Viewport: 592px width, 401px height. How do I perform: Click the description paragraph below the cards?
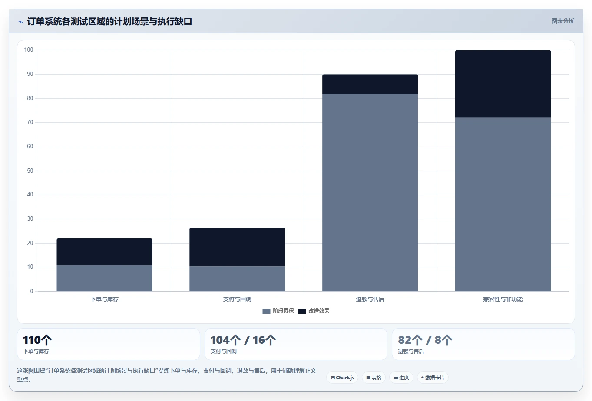[x=167, y=375]
